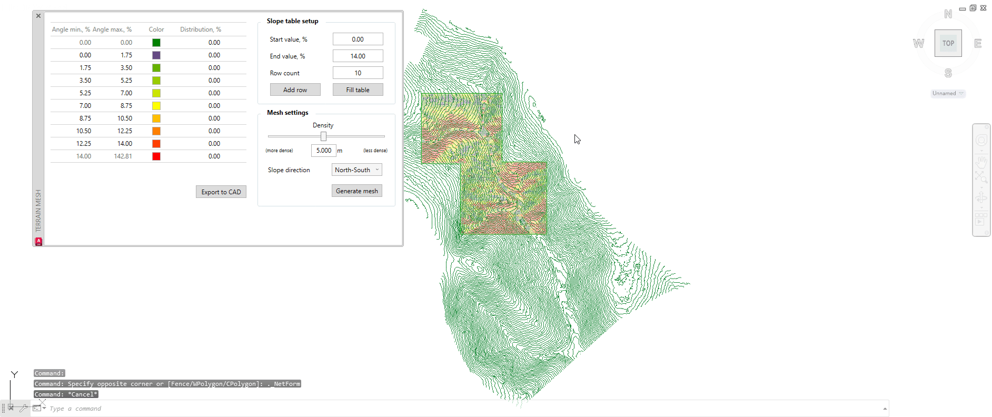Open the navigation bar options menu at bottom
The image size is (992, 417).
[x=987, y=232]
